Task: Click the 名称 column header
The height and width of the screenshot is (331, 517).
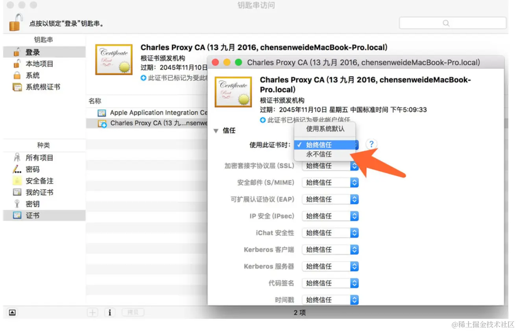Action: (95, 101)
